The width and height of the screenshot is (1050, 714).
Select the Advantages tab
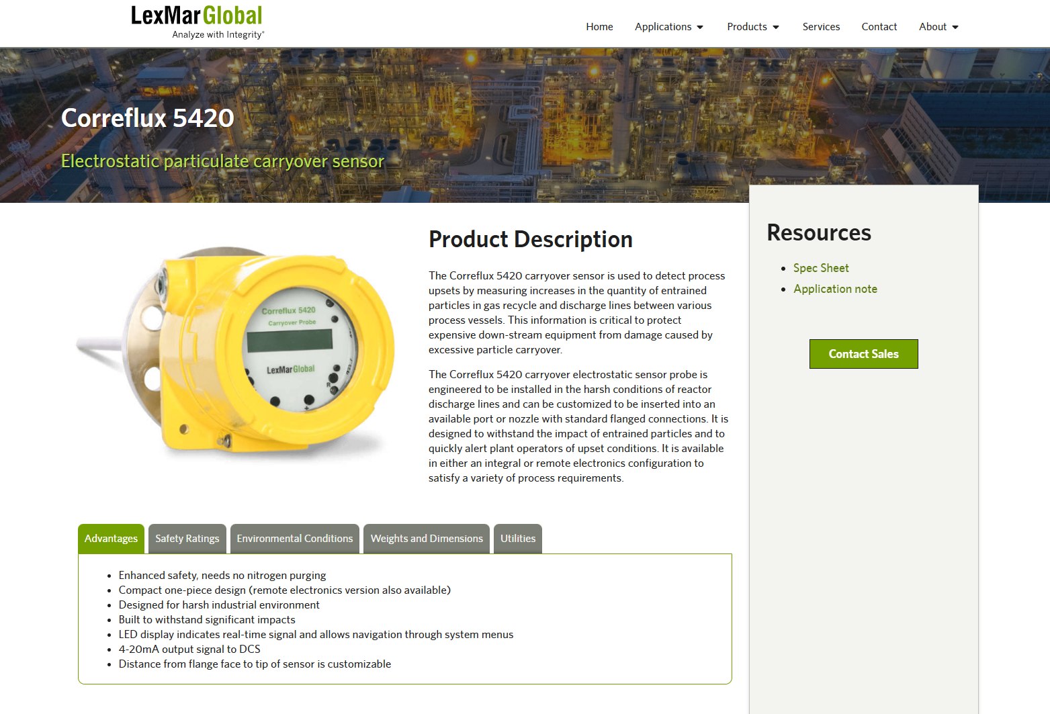[x=111, y=539]
